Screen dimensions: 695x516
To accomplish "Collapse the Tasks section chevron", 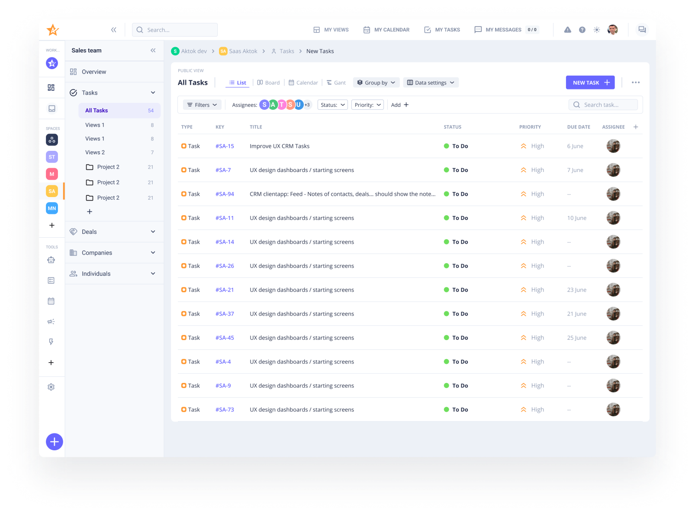I will (153, 92).
